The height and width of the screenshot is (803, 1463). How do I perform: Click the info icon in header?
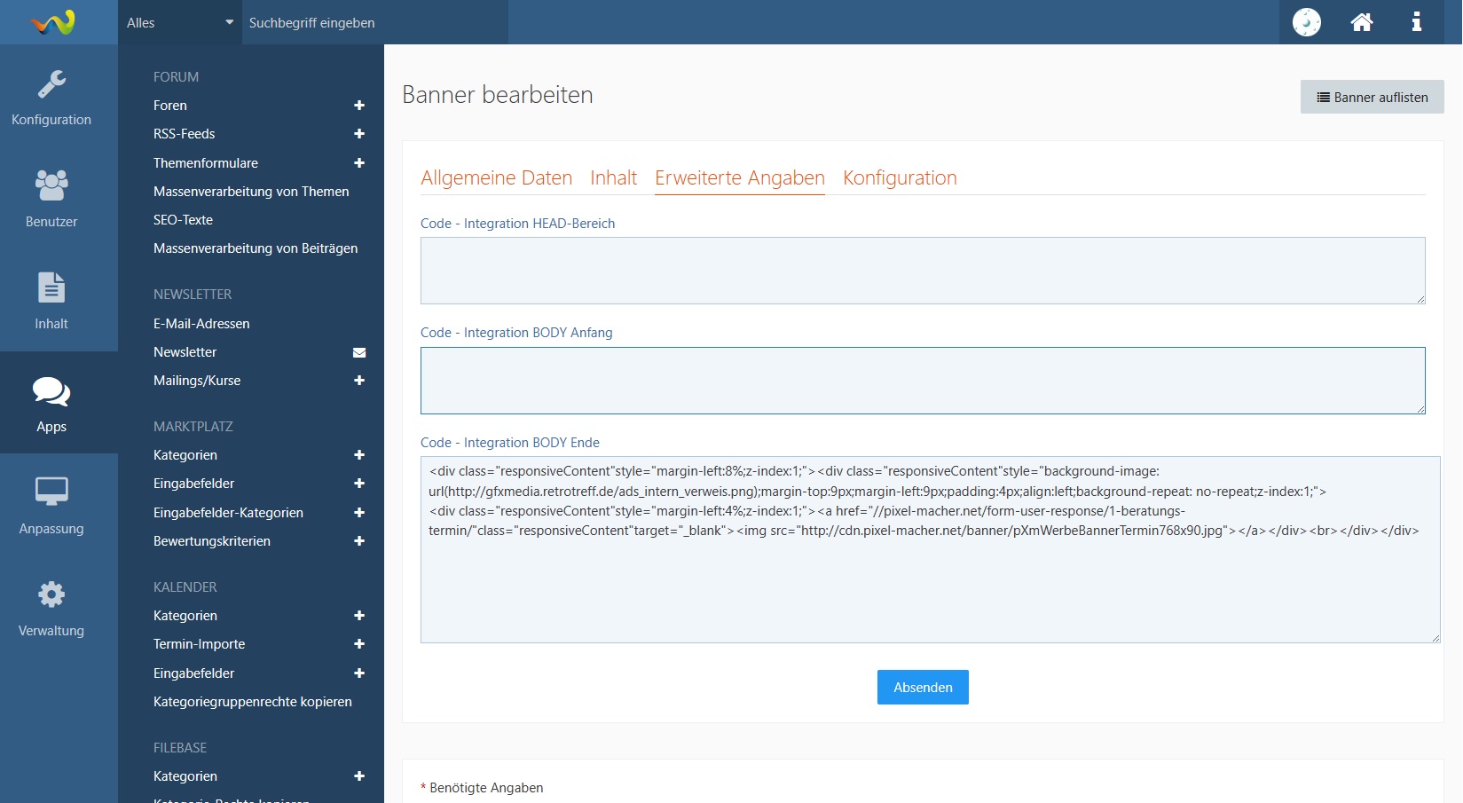click(1417, 22)
